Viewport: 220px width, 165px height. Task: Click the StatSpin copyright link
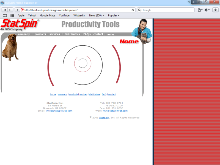104,118
